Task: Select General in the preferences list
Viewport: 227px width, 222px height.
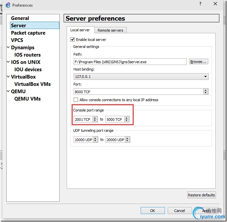Action: (20, 18)
